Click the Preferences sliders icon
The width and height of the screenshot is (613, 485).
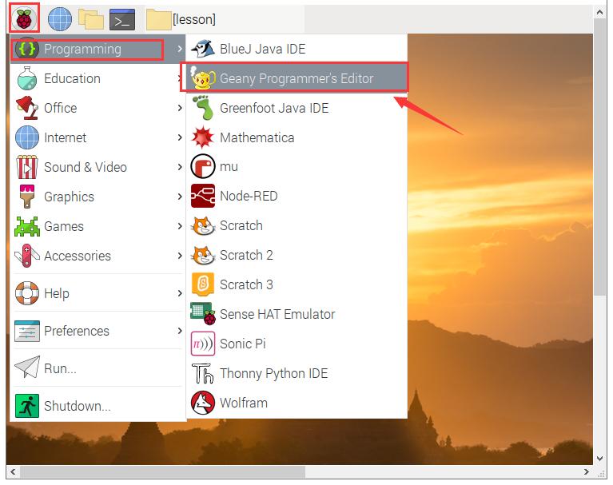click(x=27, y=331)
